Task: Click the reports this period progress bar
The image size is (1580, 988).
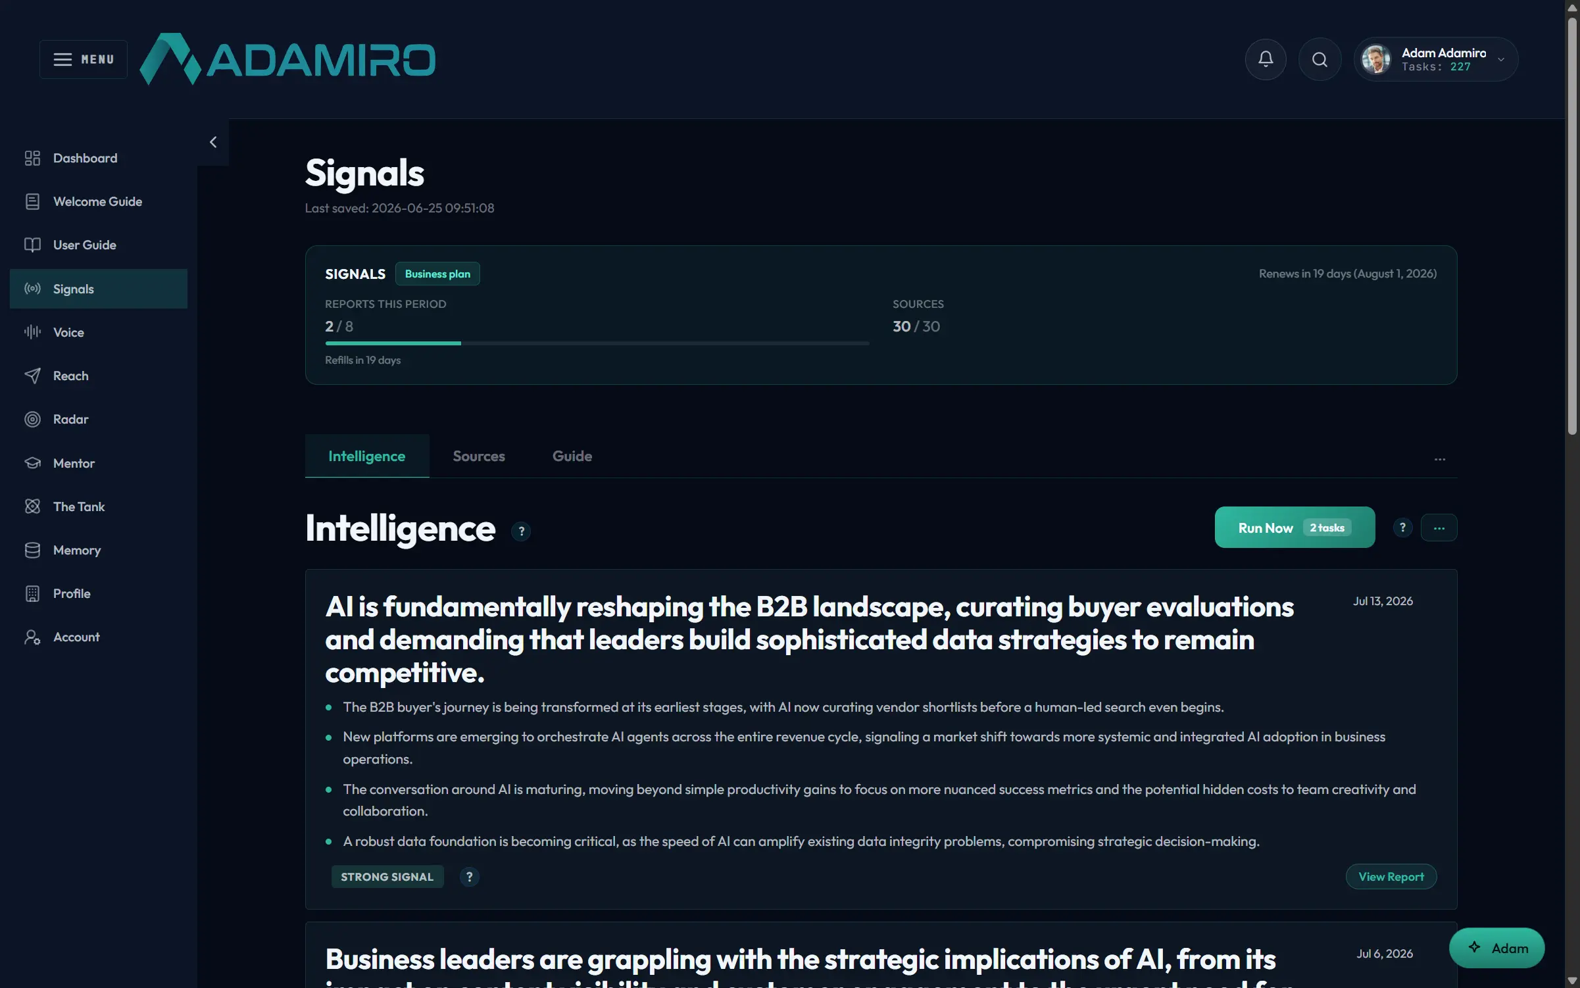Action: coord(597,343)
